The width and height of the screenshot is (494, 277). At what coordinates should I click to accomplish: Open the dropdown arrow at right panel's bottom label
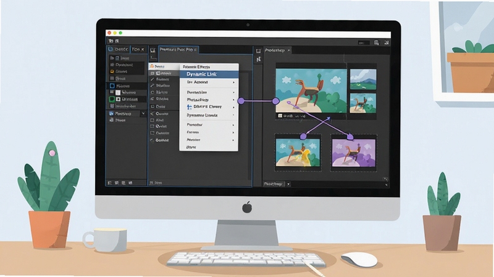coord(288,184)
